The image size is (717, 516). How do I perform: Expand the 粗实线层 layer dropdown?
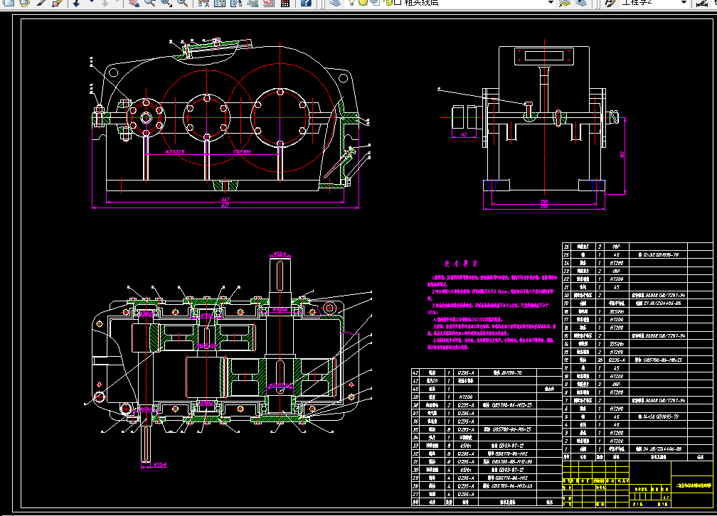pyautogui.click(x=550, y=2)
